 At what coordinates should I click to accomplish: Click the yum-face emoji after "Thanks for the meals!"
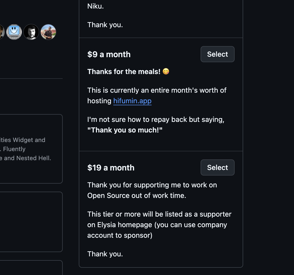tap(166, 72)
